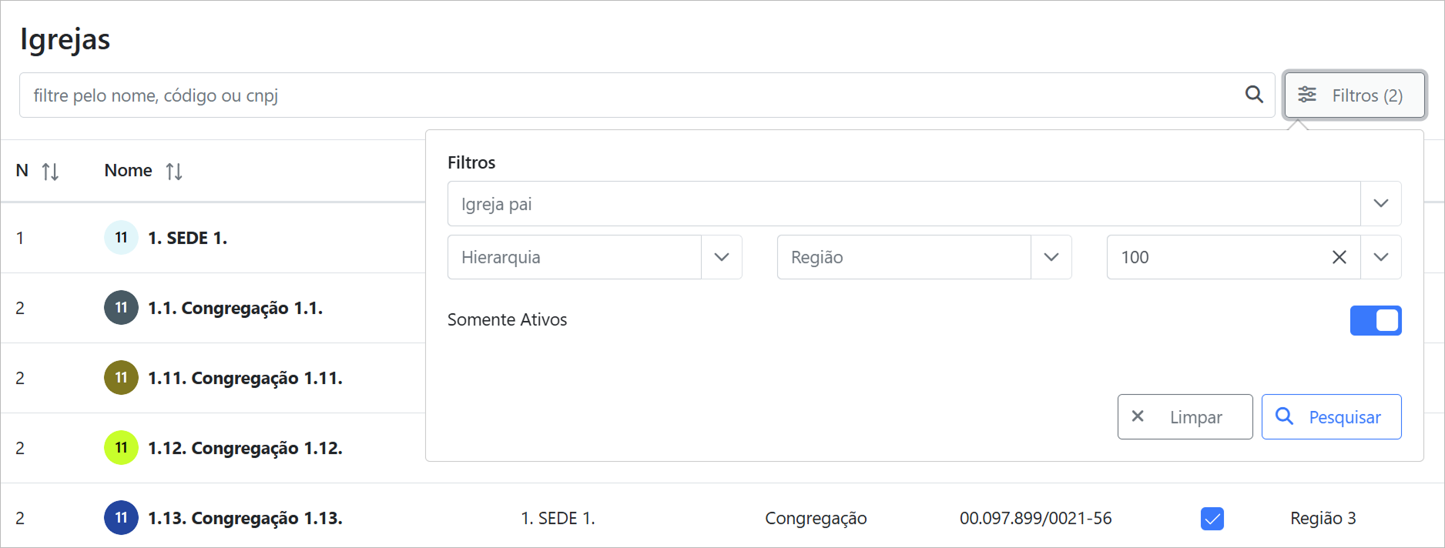Clear the 100 value with X icon
Image resolution: width=1445 pixels, height=548 pixels.
tap(1339, 257)
